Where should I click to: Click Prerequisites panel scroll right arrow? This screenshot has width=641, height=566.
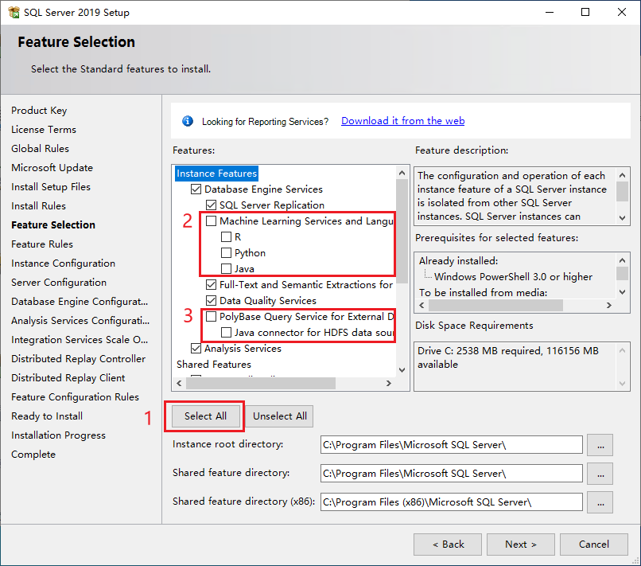point(609,306)
